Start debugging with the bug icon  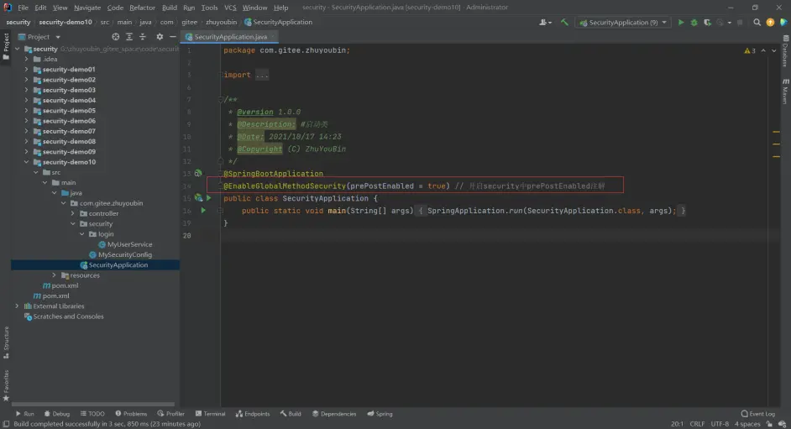coord(694,23)
